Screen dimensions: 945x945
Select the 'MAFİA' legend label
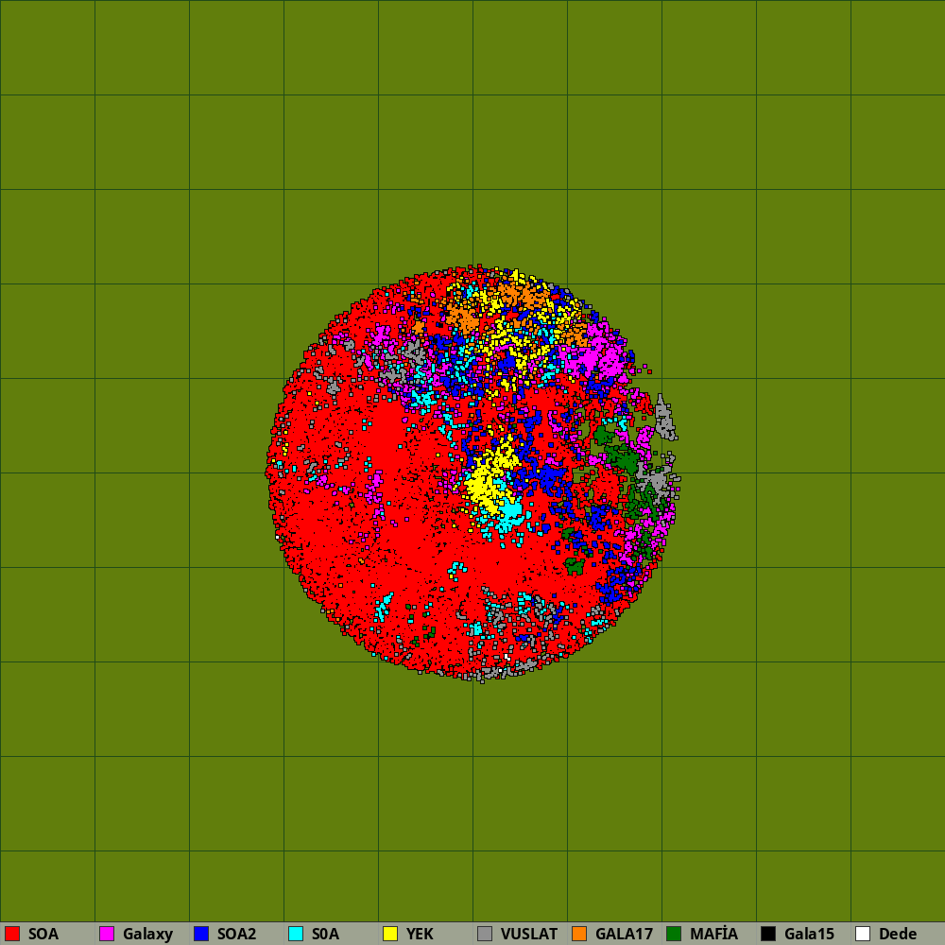713,934
